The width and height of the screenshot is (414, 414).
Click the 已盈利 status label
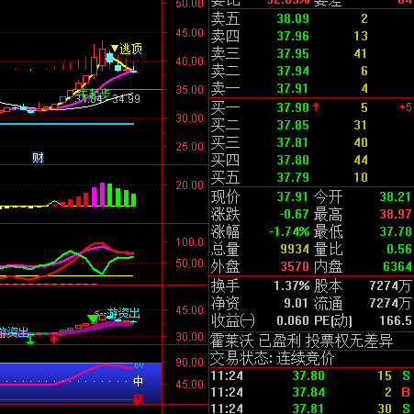(280, 341)
